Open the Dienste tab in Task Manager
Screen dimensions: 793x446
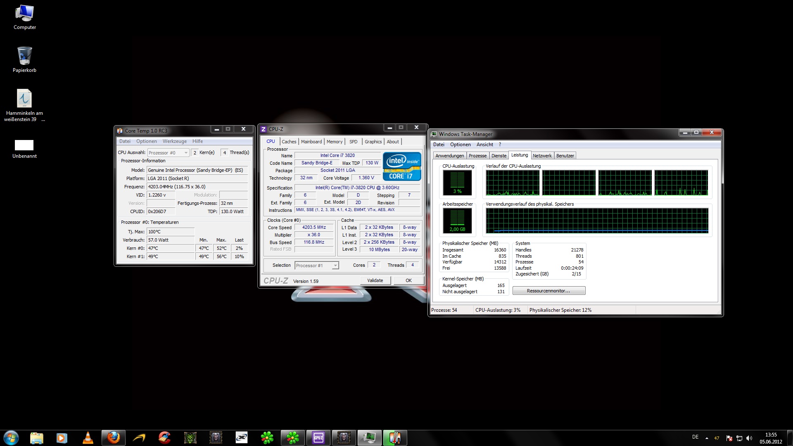499,156
